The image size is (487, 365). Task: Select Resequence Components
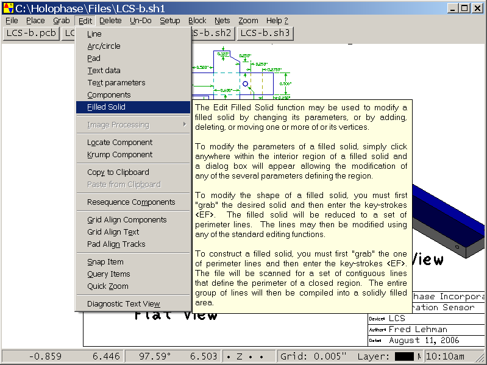[x=131, y=202]
